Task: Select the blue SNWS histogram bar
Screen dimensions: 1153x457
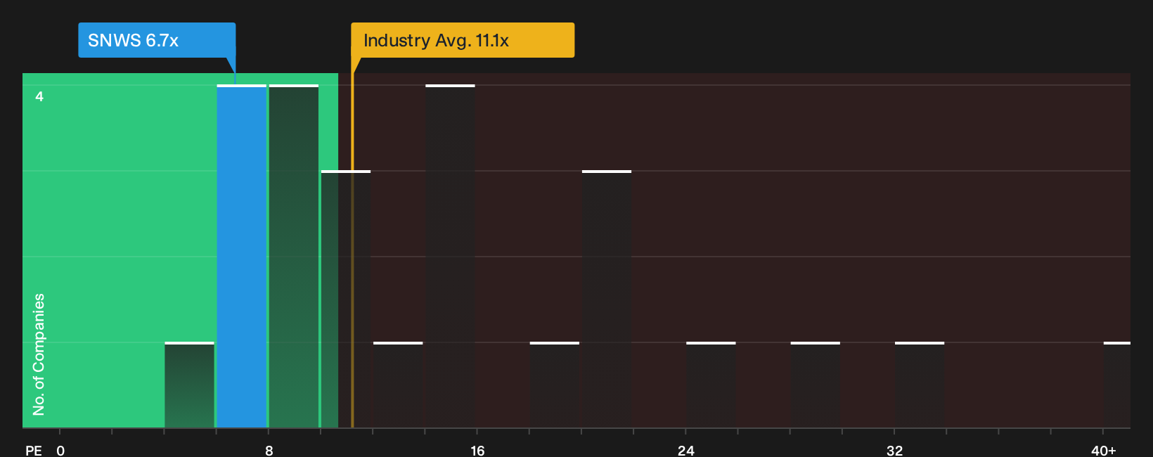Action: 241,256
